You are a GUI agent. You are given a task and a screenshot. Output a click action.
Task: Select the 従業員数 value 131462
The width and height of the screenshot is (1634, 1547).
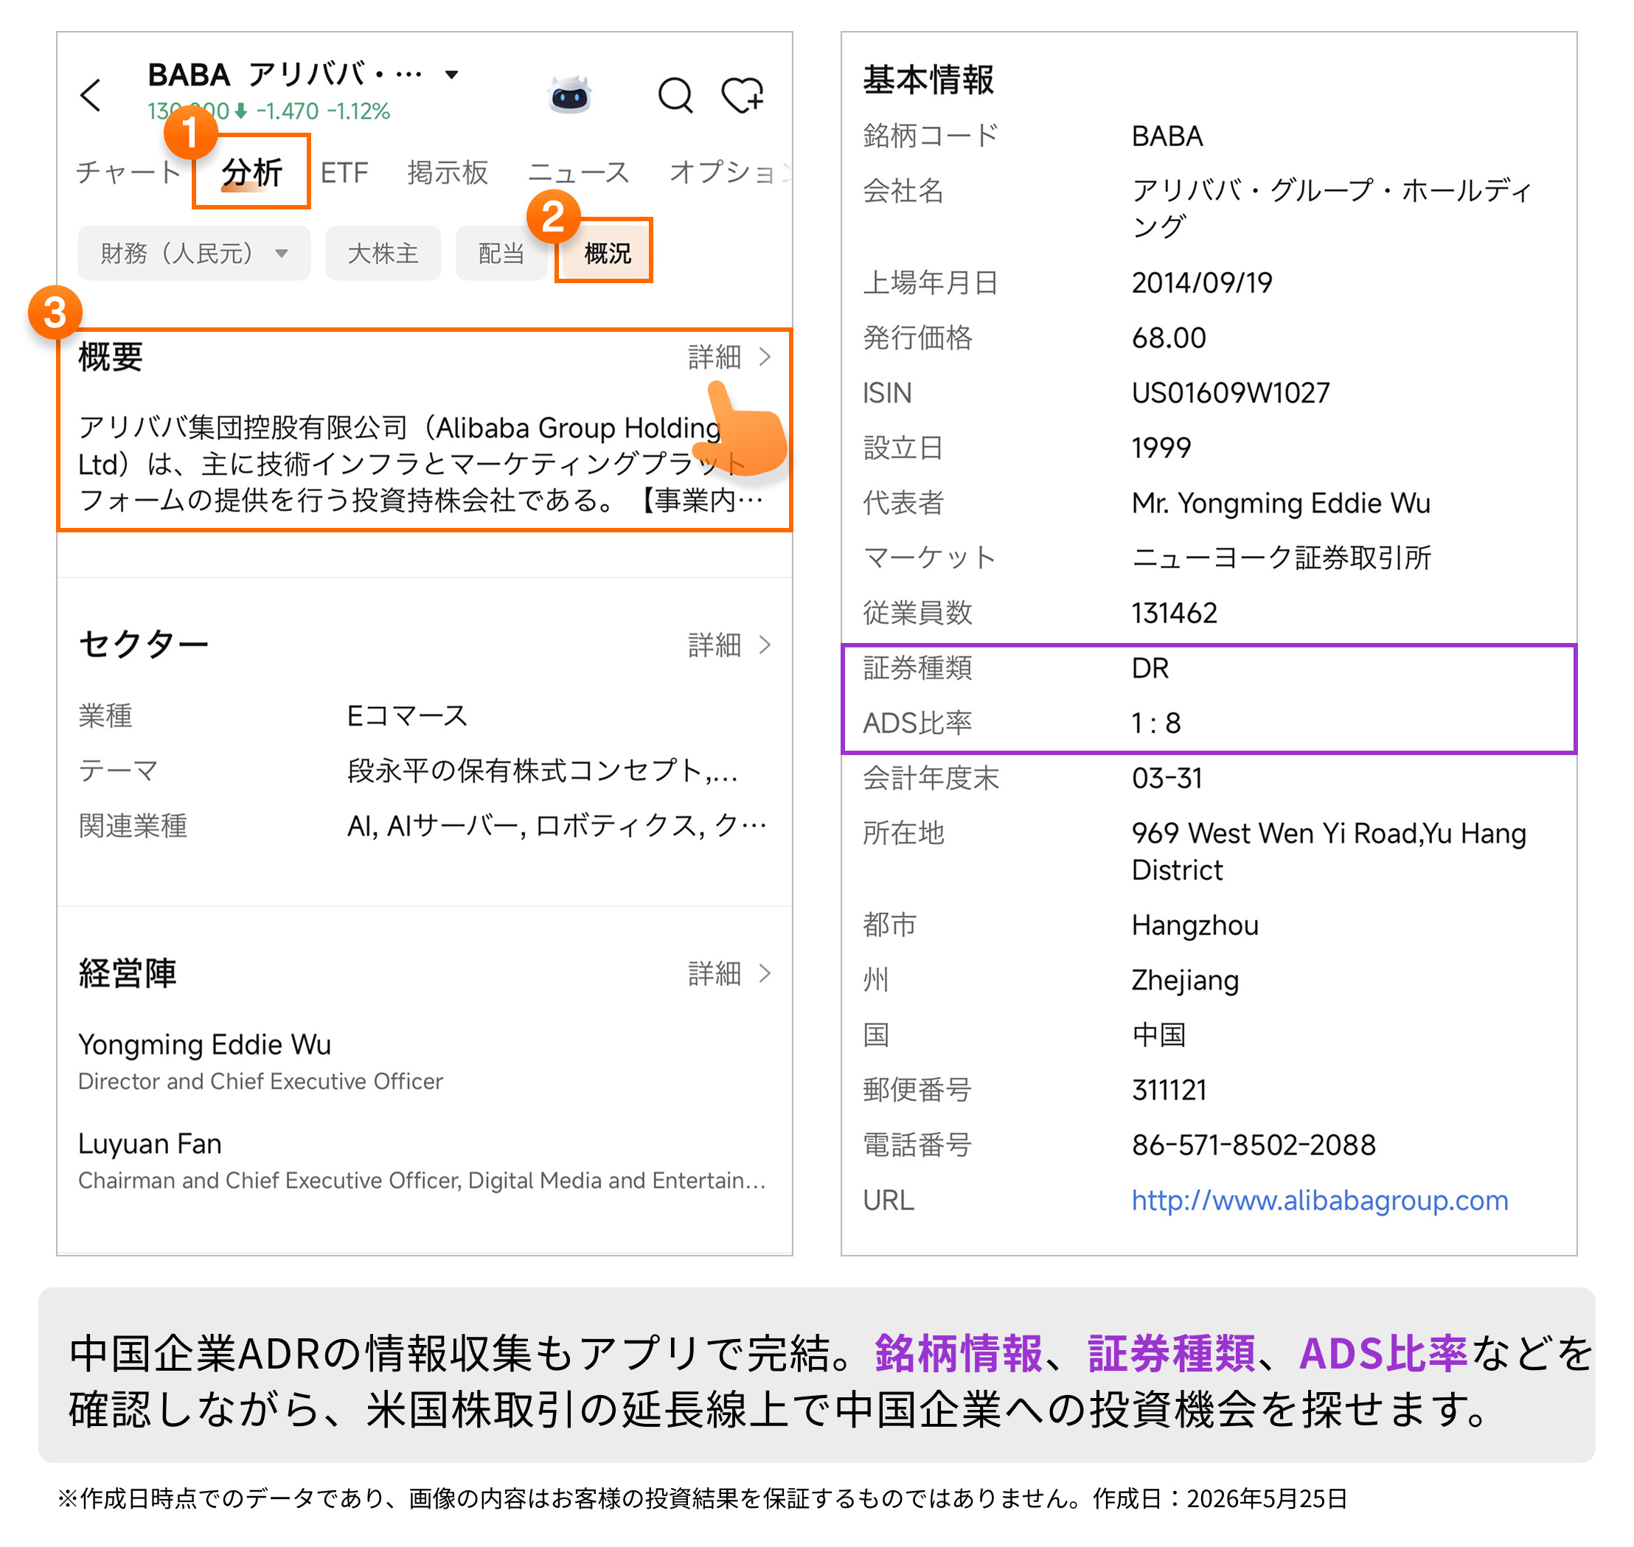coord(1175,613)
